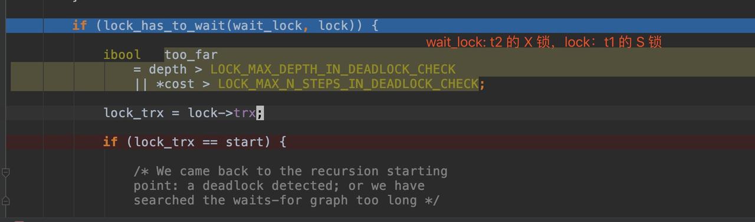
Task: Click the 'searched the waits-for graph' comment line
Action: point(287,200)
